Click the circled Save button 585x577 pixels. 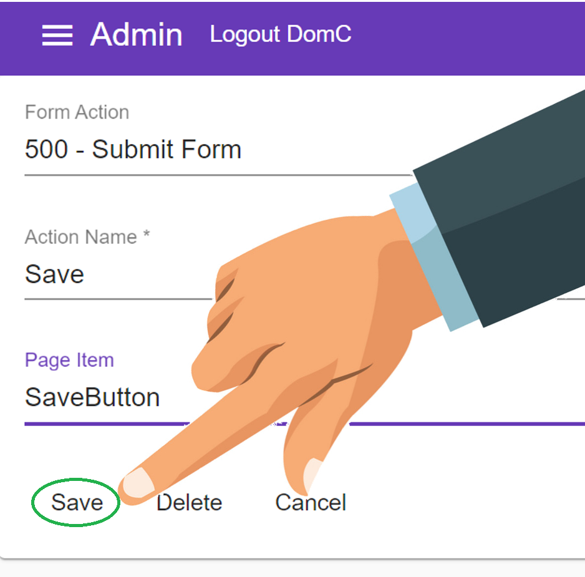coord(77,502)
